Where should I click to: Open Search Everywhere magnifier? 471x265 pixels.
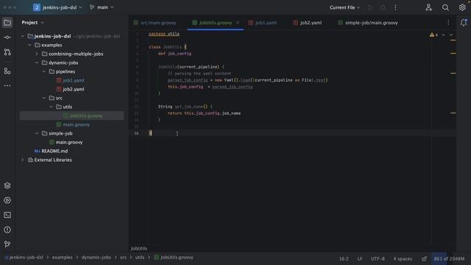[x=445, y=7]
